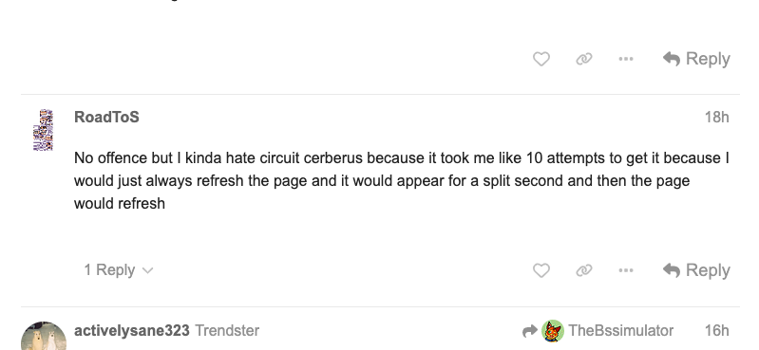Select the Trendster user title
Screen dimensions: 759x350
pyautogui.click(x=227, y=331)
